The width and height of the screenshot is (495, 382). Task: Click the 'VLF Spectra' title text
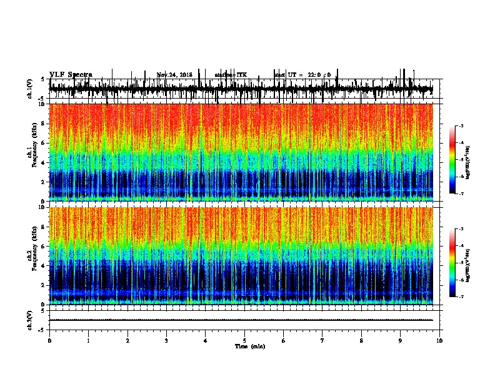tap(71, 75)
